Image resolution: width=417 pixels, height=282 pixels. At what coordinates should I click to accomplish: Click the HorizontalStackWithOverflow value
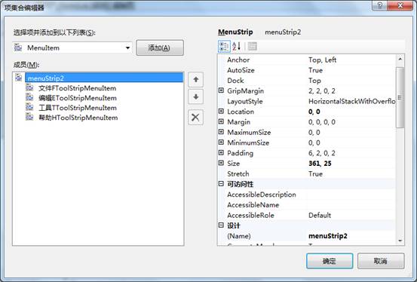[x=352, y=101]
